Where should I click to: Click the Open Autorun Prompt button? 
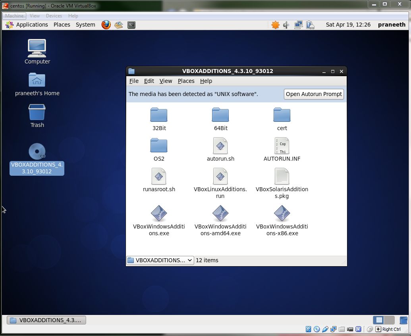coord(314,94)
